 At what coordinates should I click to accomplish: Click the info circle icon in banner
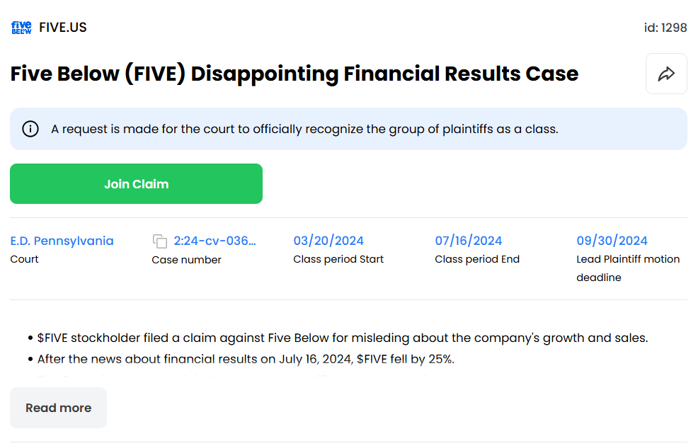(30, 129)
